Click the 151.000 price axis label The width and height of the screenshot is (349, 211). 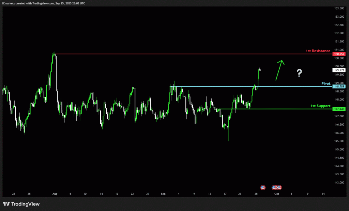pyautogui.click(x=339, y=50)
